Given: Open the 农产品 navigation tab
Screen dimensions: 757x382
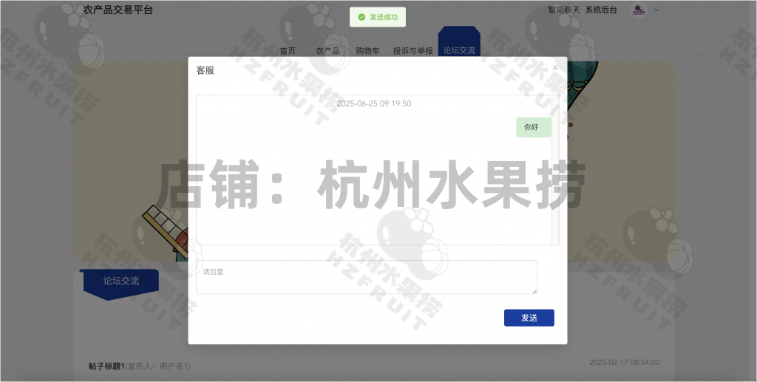Looking at the screenshot, I should 327,51.
